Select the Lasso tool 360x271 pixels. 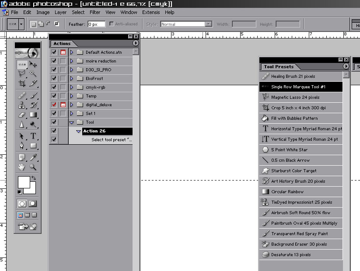tap(22, 74)
